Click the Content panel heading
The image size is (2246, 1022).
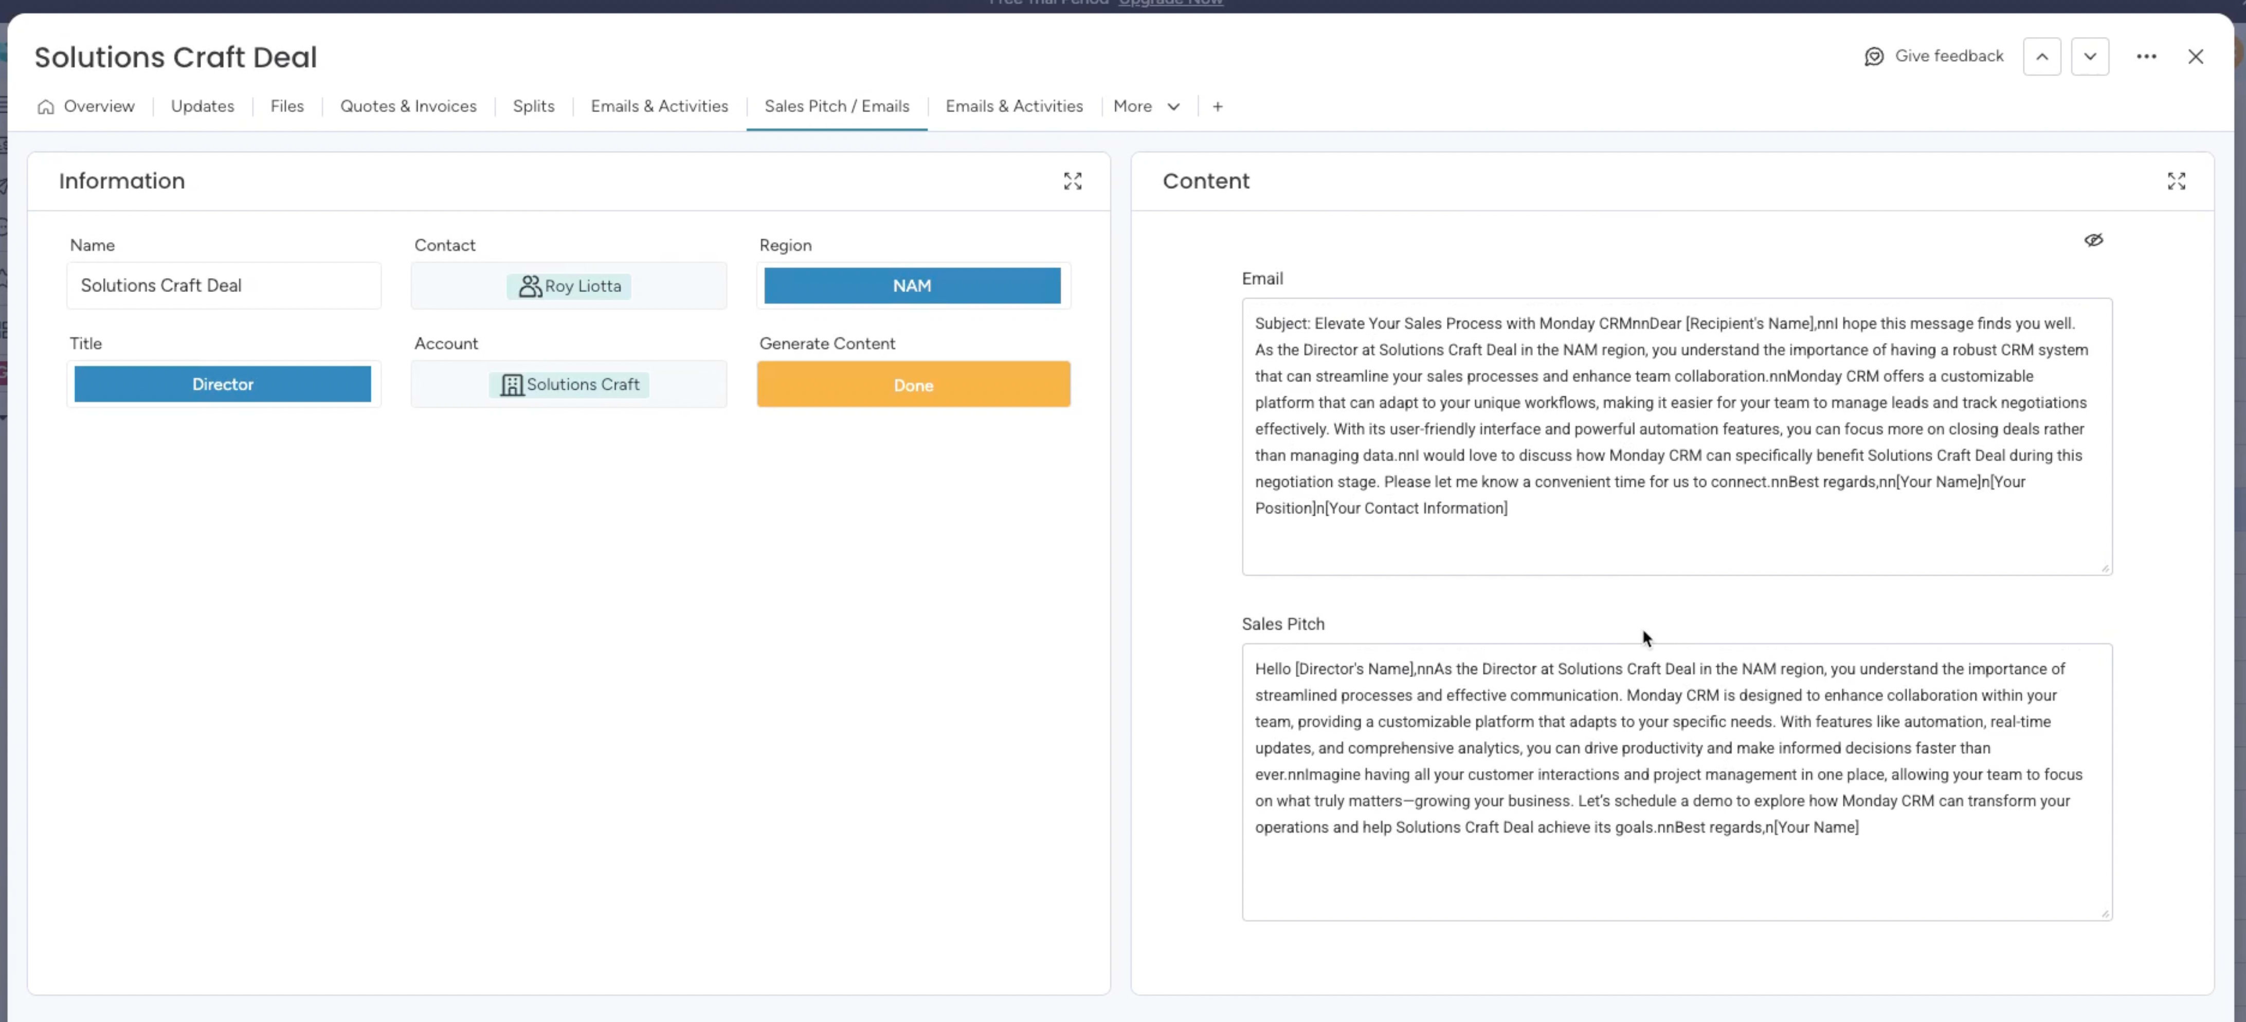[1206, 181]
